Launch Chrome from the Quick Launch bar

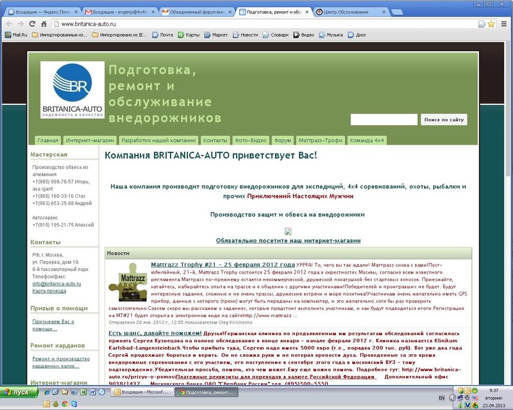pyautogui.click(x=65, y=404)
